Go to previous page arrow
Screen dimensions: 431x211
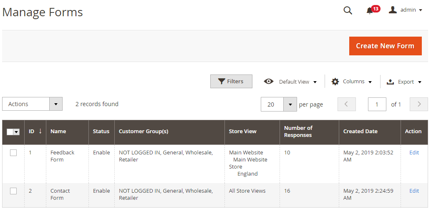pyautogui.click(x=346, y=104)
